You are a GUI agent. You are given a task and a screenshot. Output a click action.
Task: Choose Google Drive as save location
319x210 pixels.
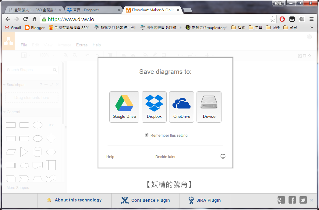[x=124, y=107]
